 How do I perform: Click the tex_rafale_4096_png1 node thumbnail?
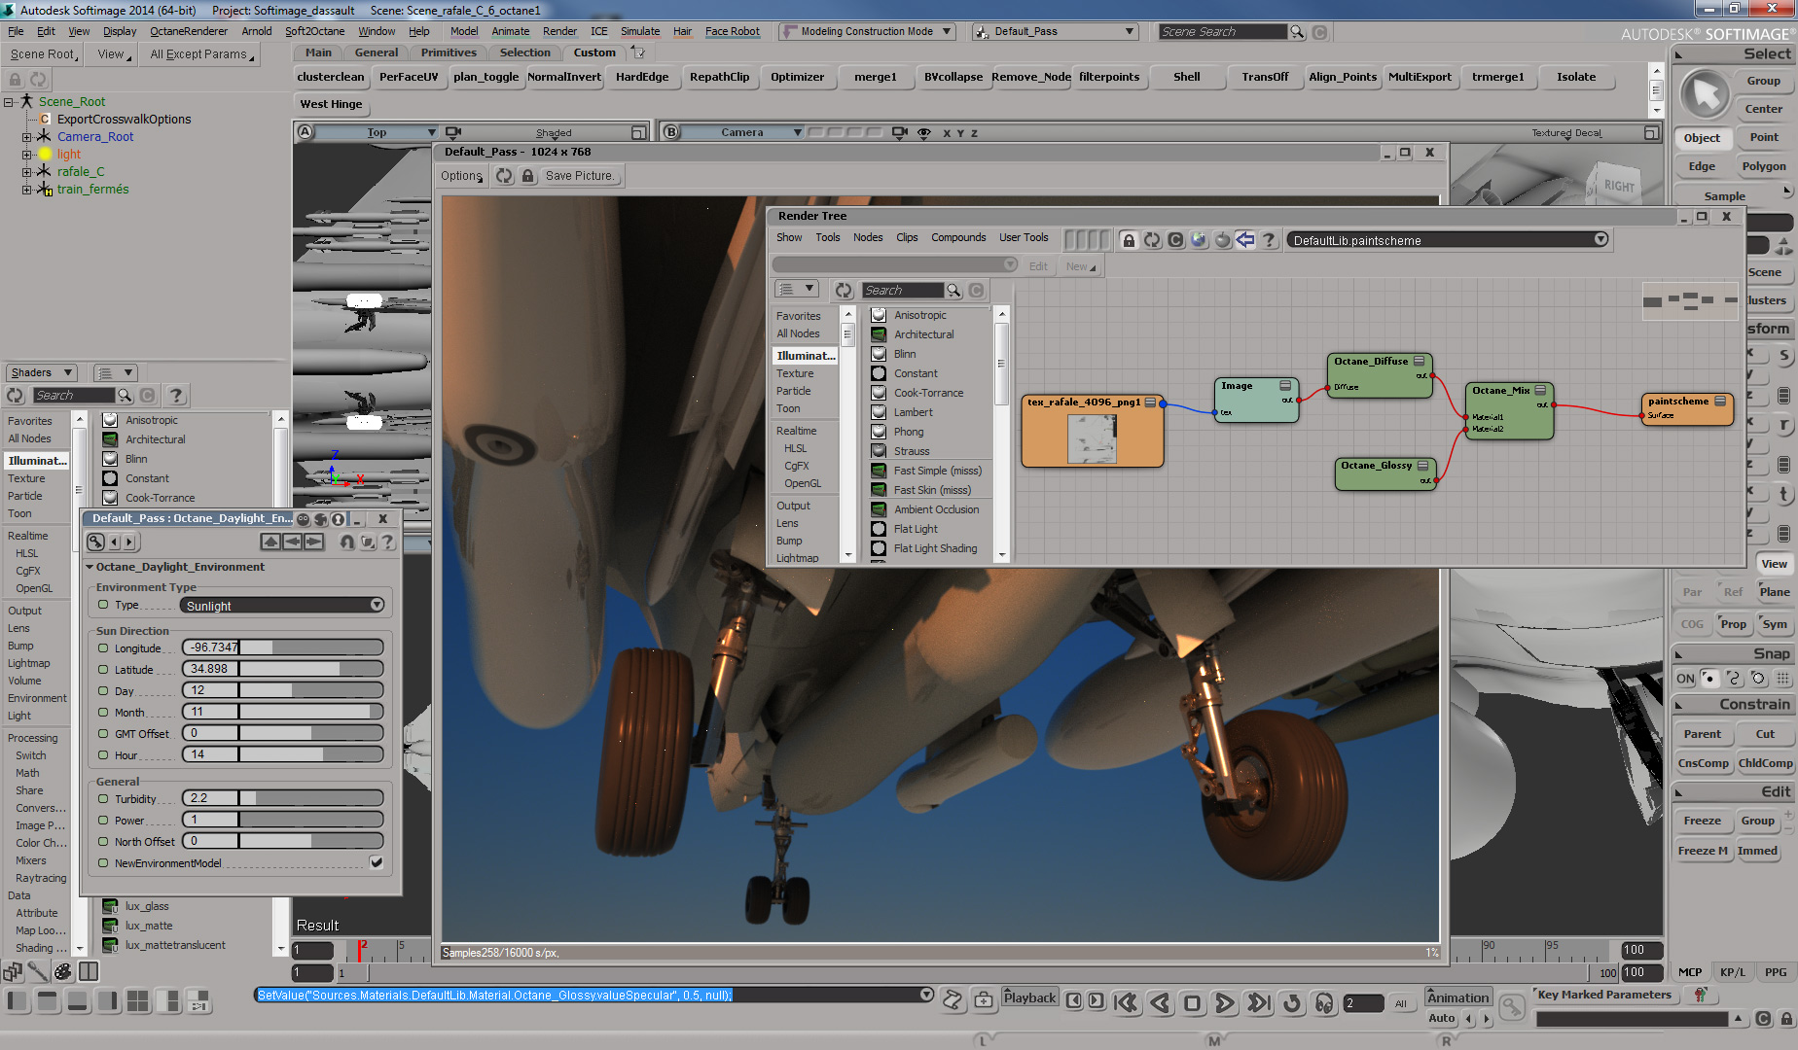click(1092, 438)
